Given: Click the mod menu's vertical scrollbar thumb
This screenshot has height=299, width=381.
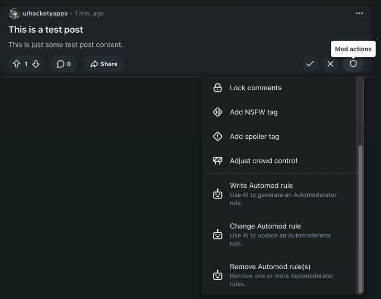Looking at the screenshot, I should tap(361, 219).
